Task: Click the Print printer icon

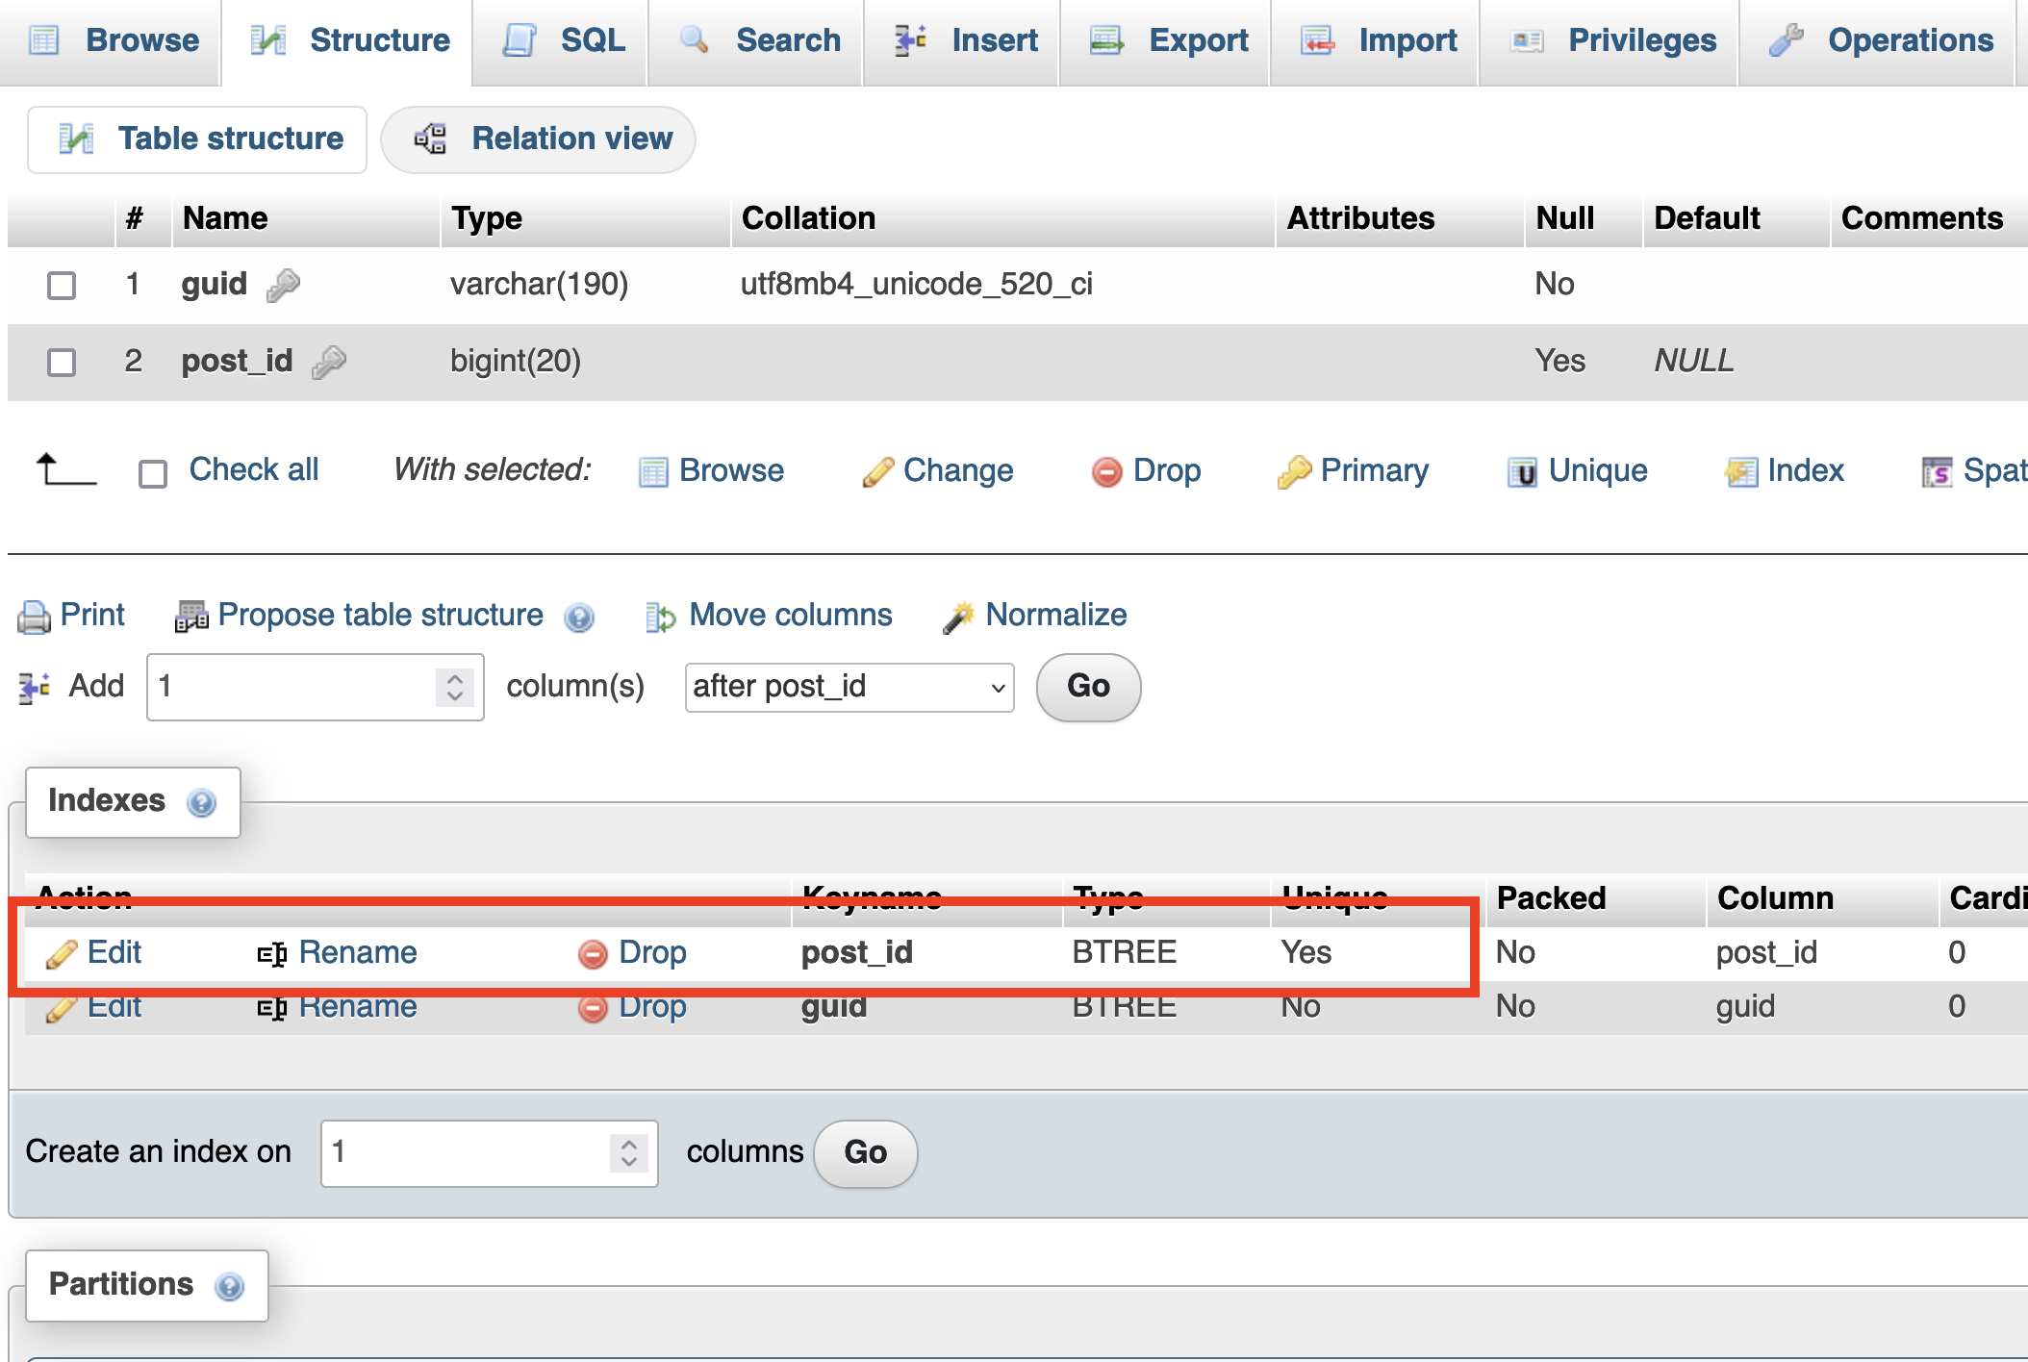Action: coord(35,617)
